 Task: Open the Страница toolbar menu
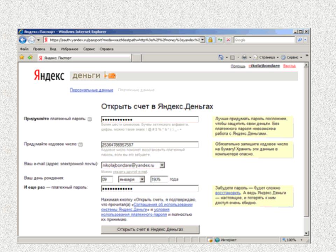click(266, 57)
